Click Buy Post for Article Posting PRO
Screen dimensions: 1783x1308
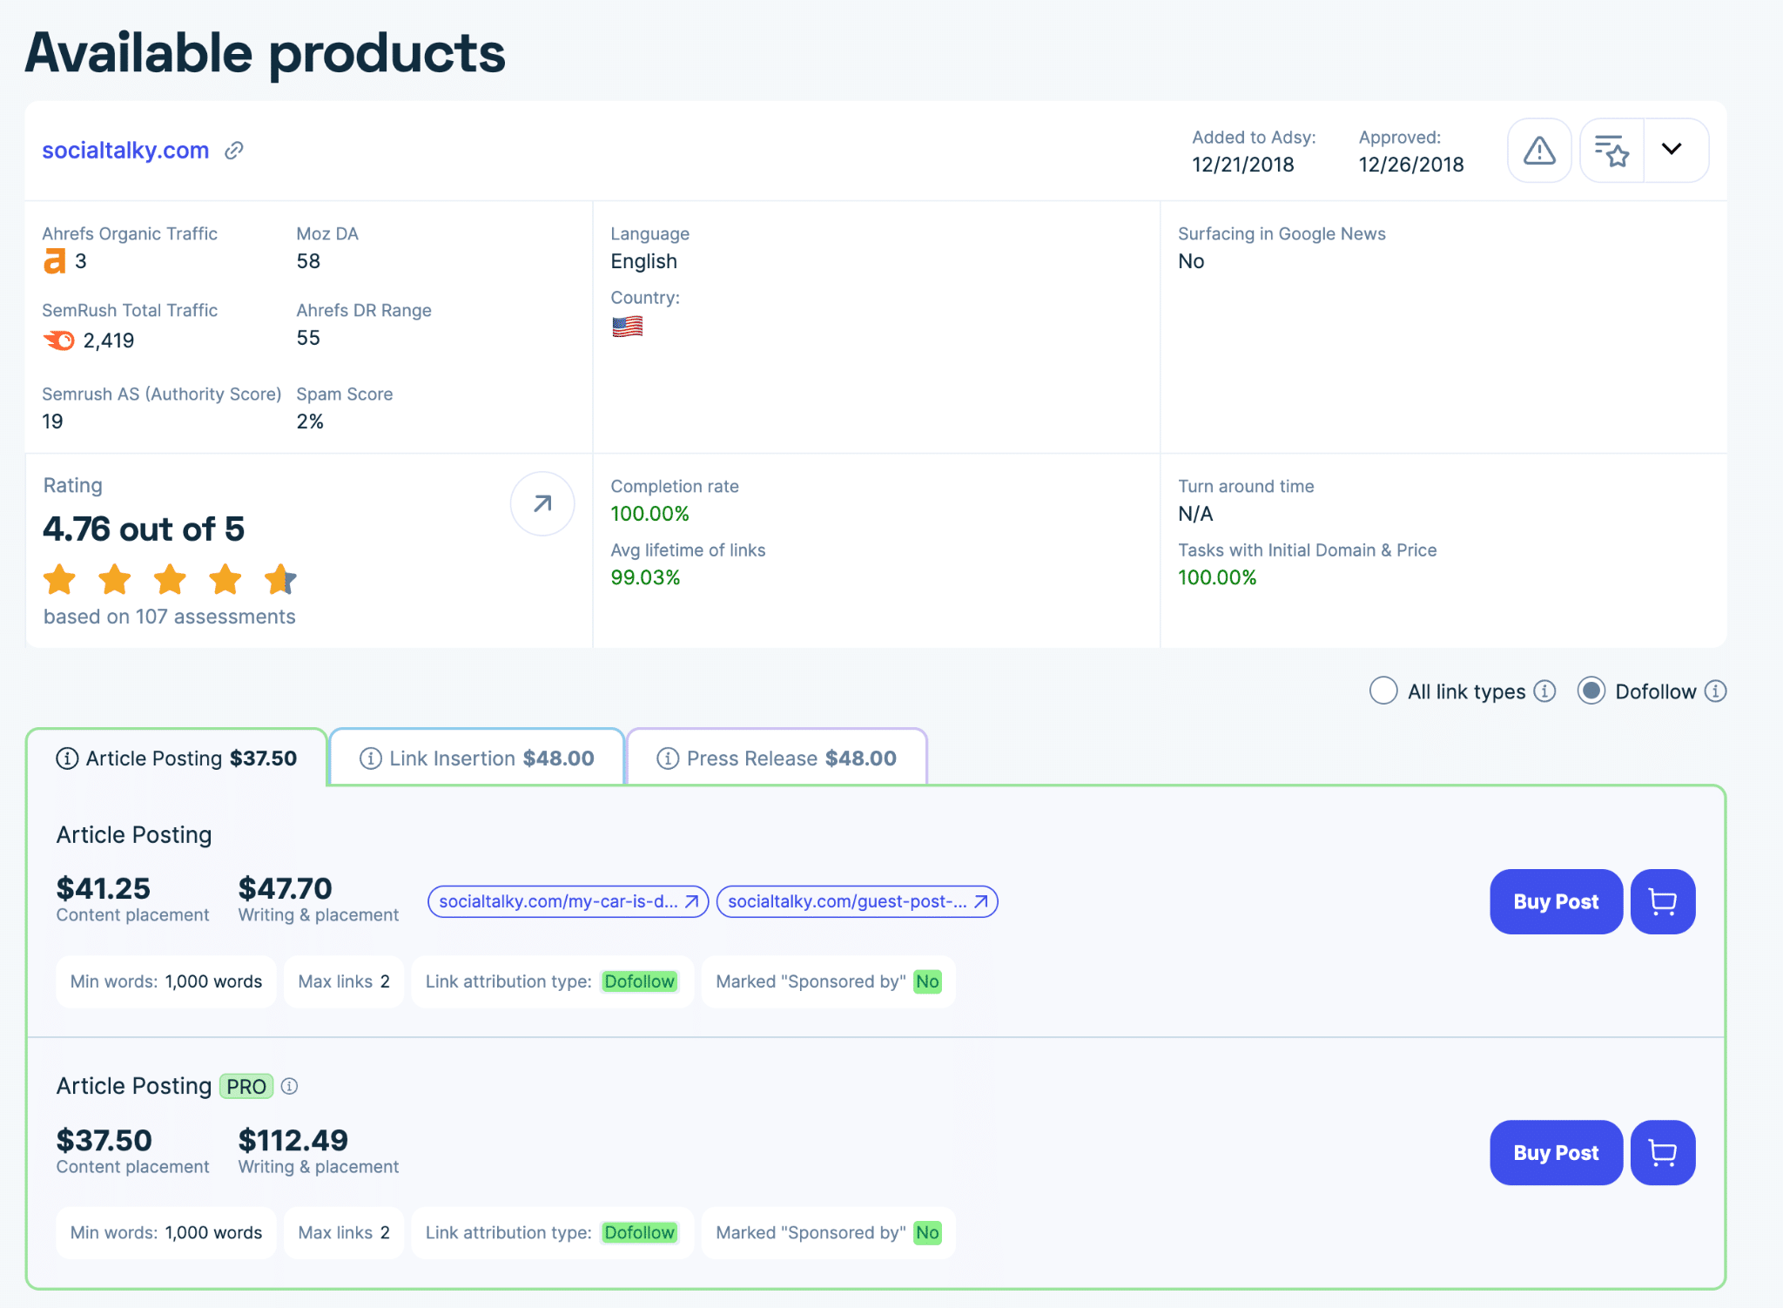tap(1556, 1152)
